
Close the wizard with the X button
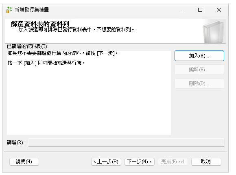[x=219, y=10]
